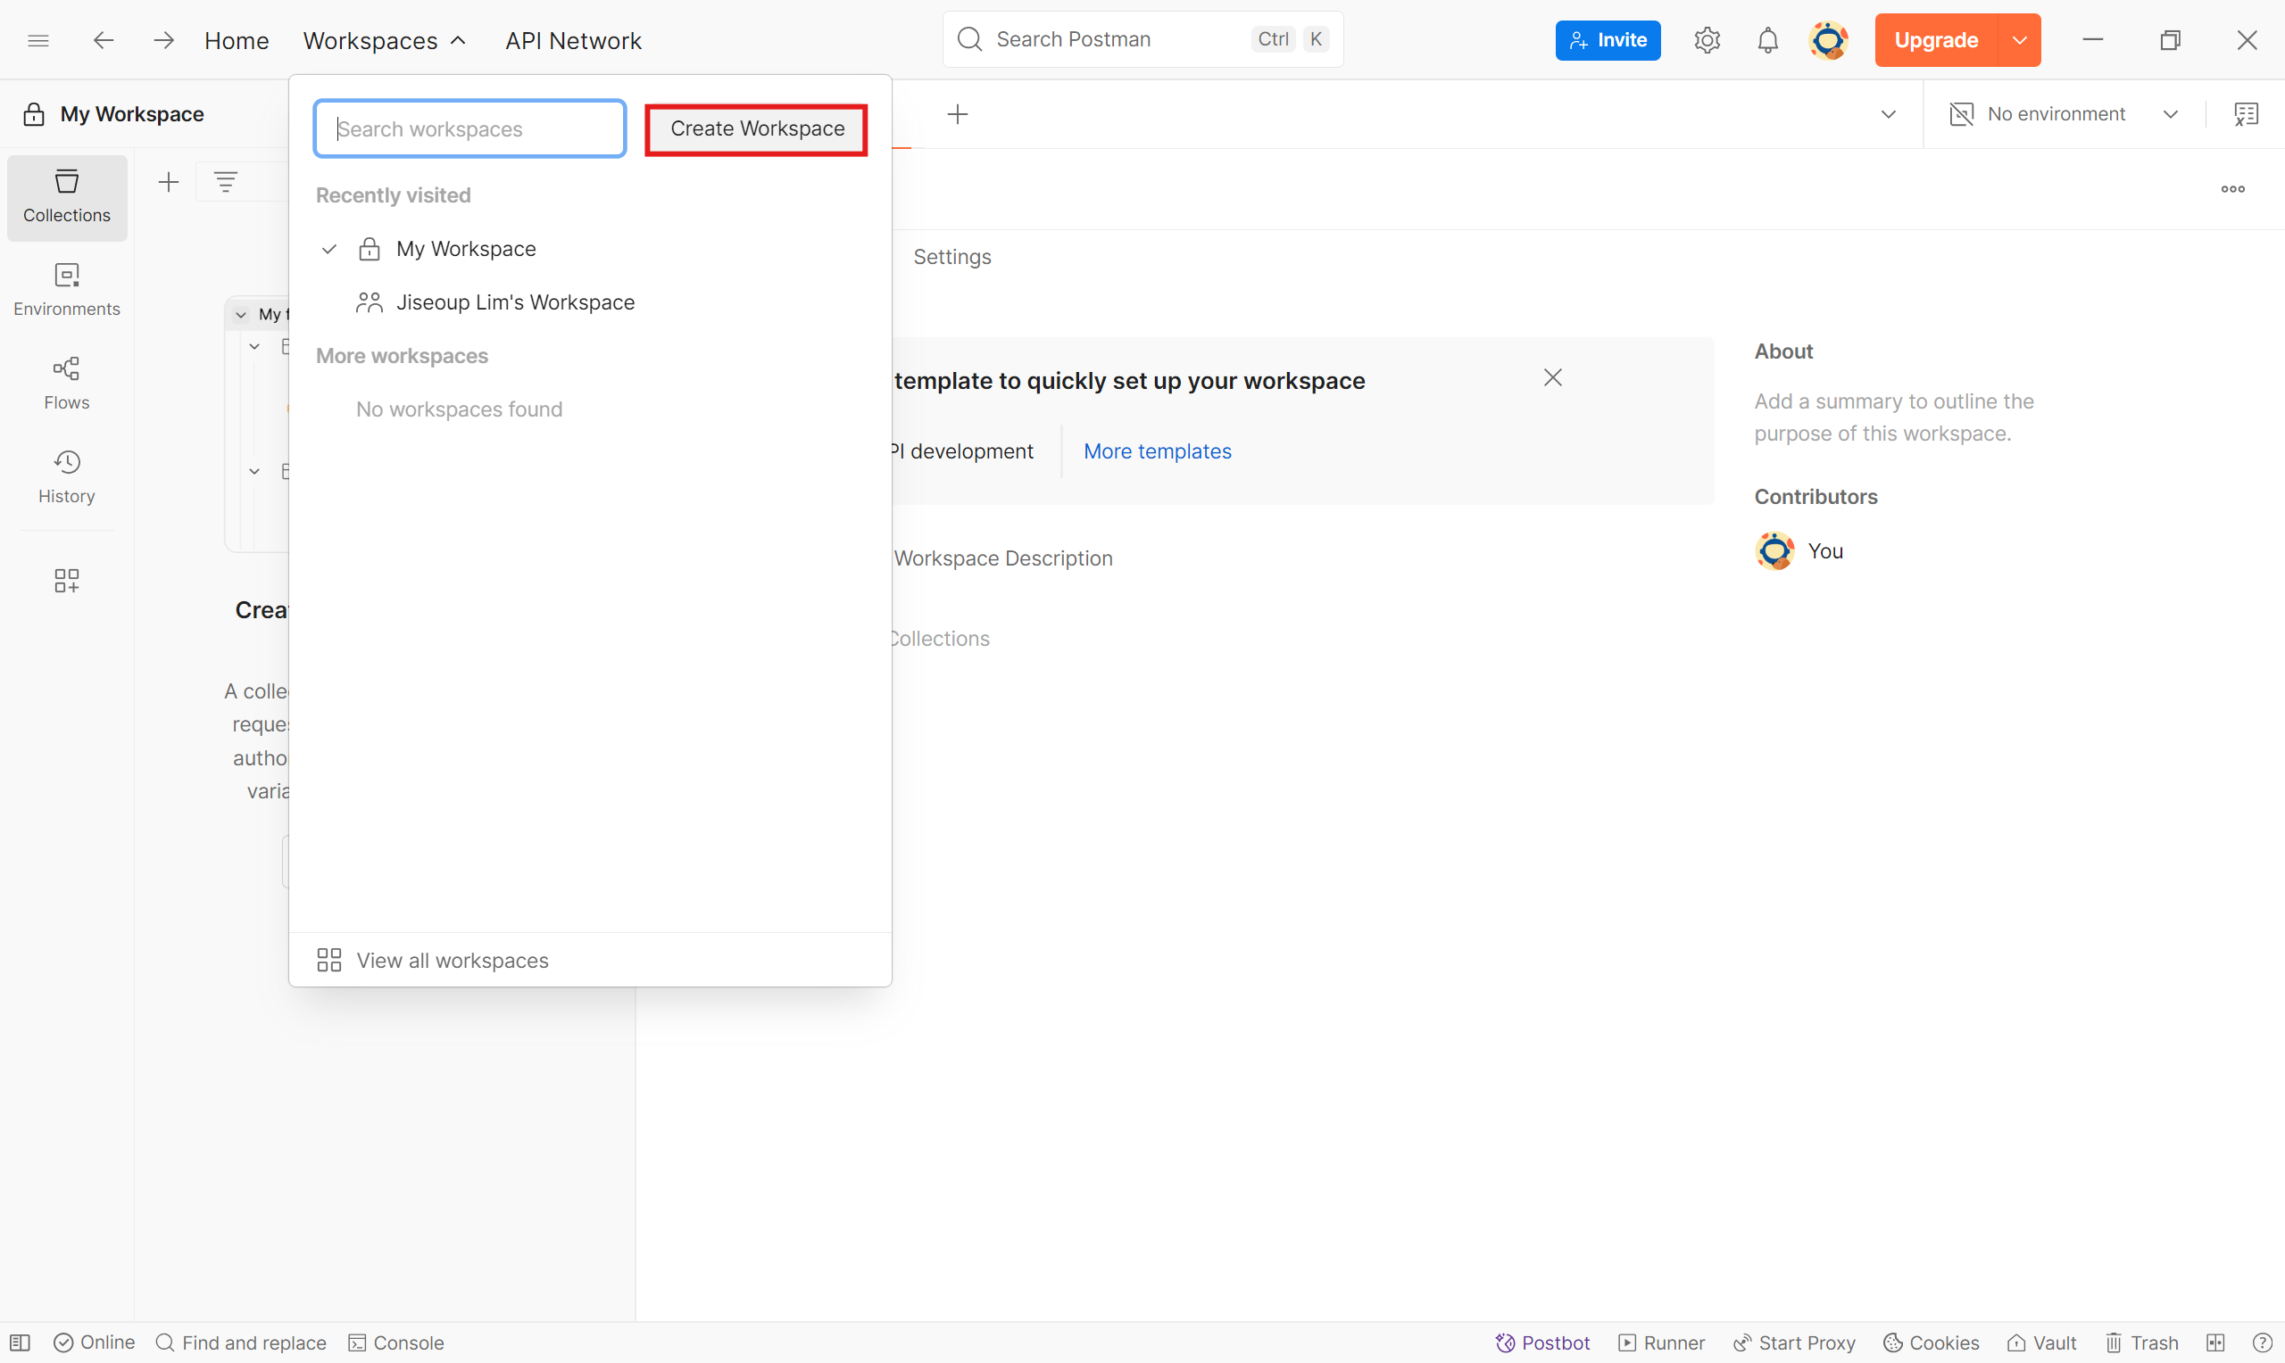2285x1363 pixels.
Task: Open the user avatar menu
Action: coord(1827,40)
